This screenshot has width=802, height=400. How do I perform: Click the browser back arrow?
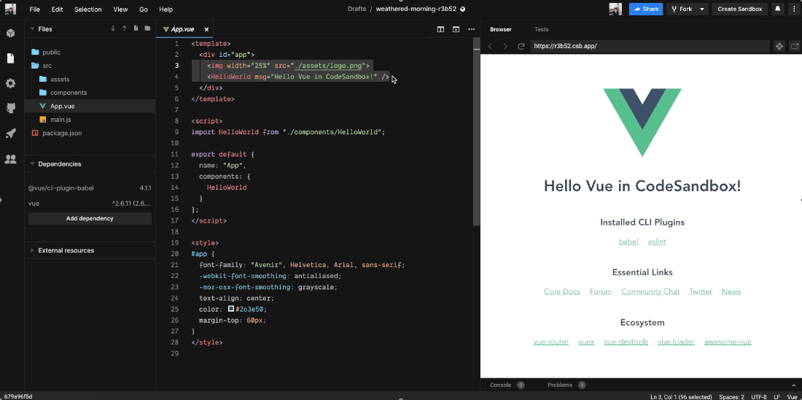click(x=490, y=46)
